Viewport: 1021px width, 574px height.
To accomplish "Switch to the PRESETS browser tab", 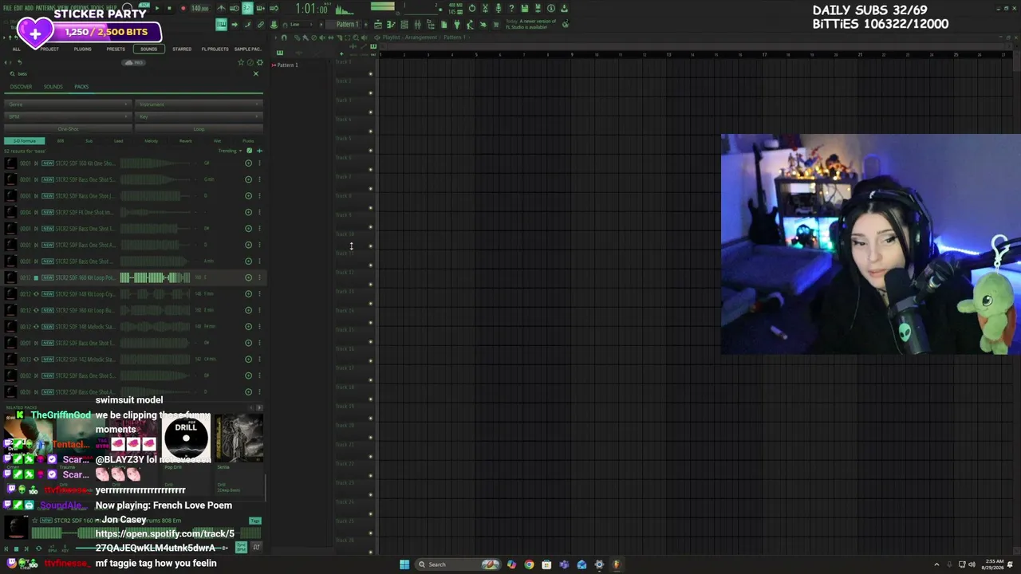I will pos(116,49).
